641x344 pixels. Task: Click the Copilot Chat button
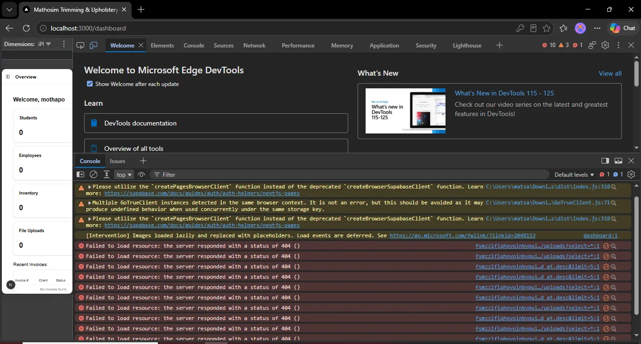[623, 28]
